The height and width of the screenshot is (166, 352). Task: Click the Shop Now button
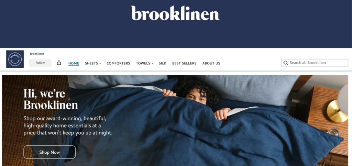[49, 152]
